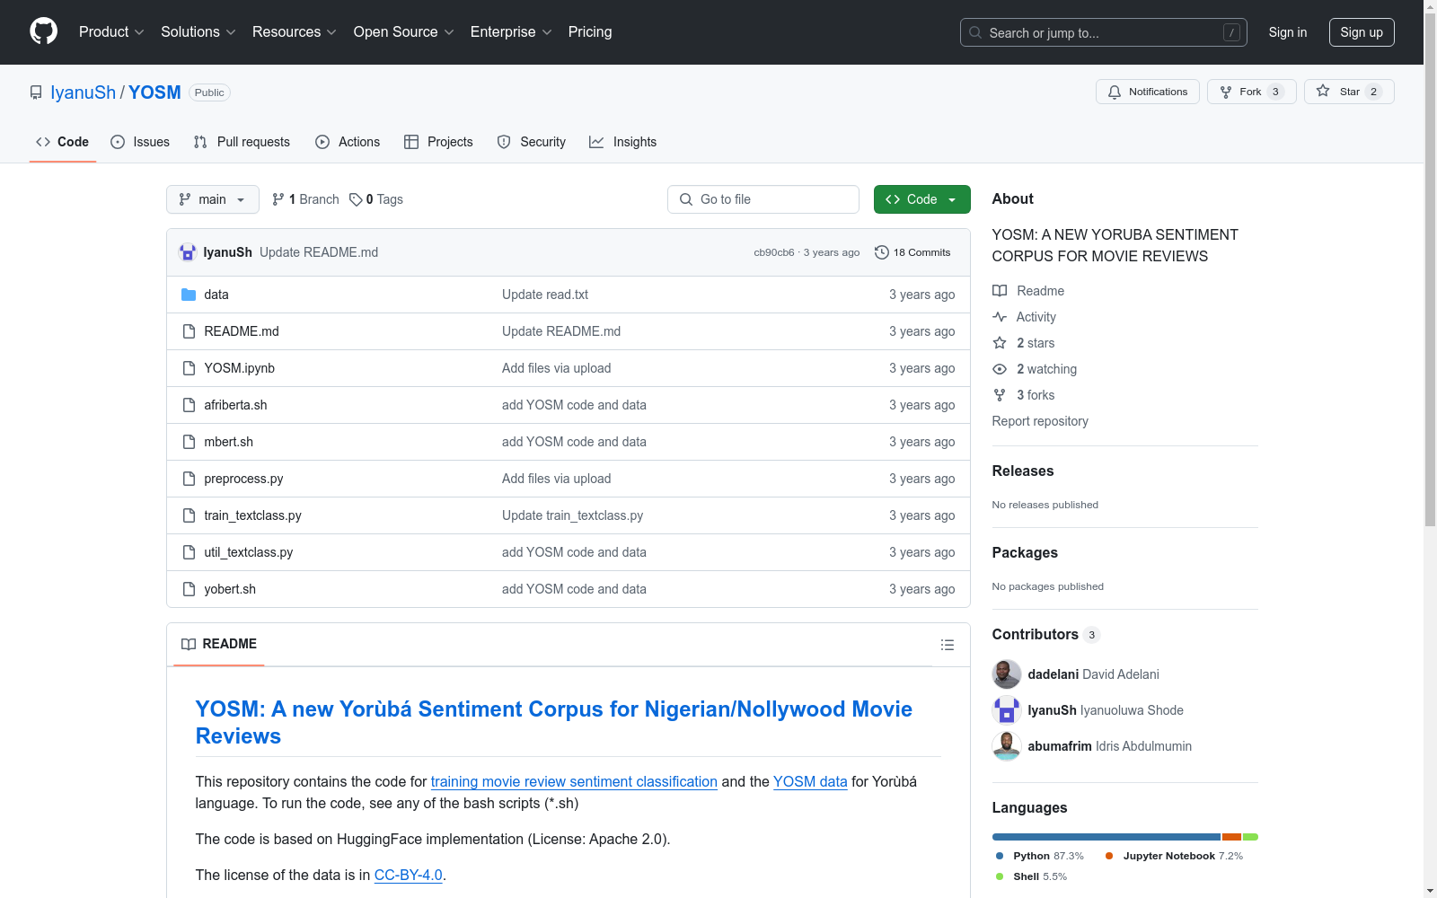The width and height of the screenshot is (1437, 898).
Task: Click the eye icon beside 2 watching
Action: 1000,369
